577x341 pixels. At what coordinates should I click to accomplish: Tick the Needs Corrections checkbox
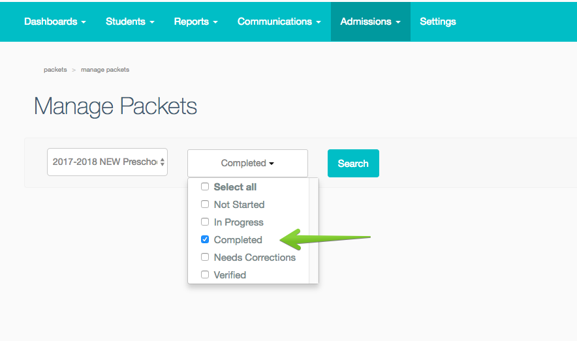[x=205, y=258]
